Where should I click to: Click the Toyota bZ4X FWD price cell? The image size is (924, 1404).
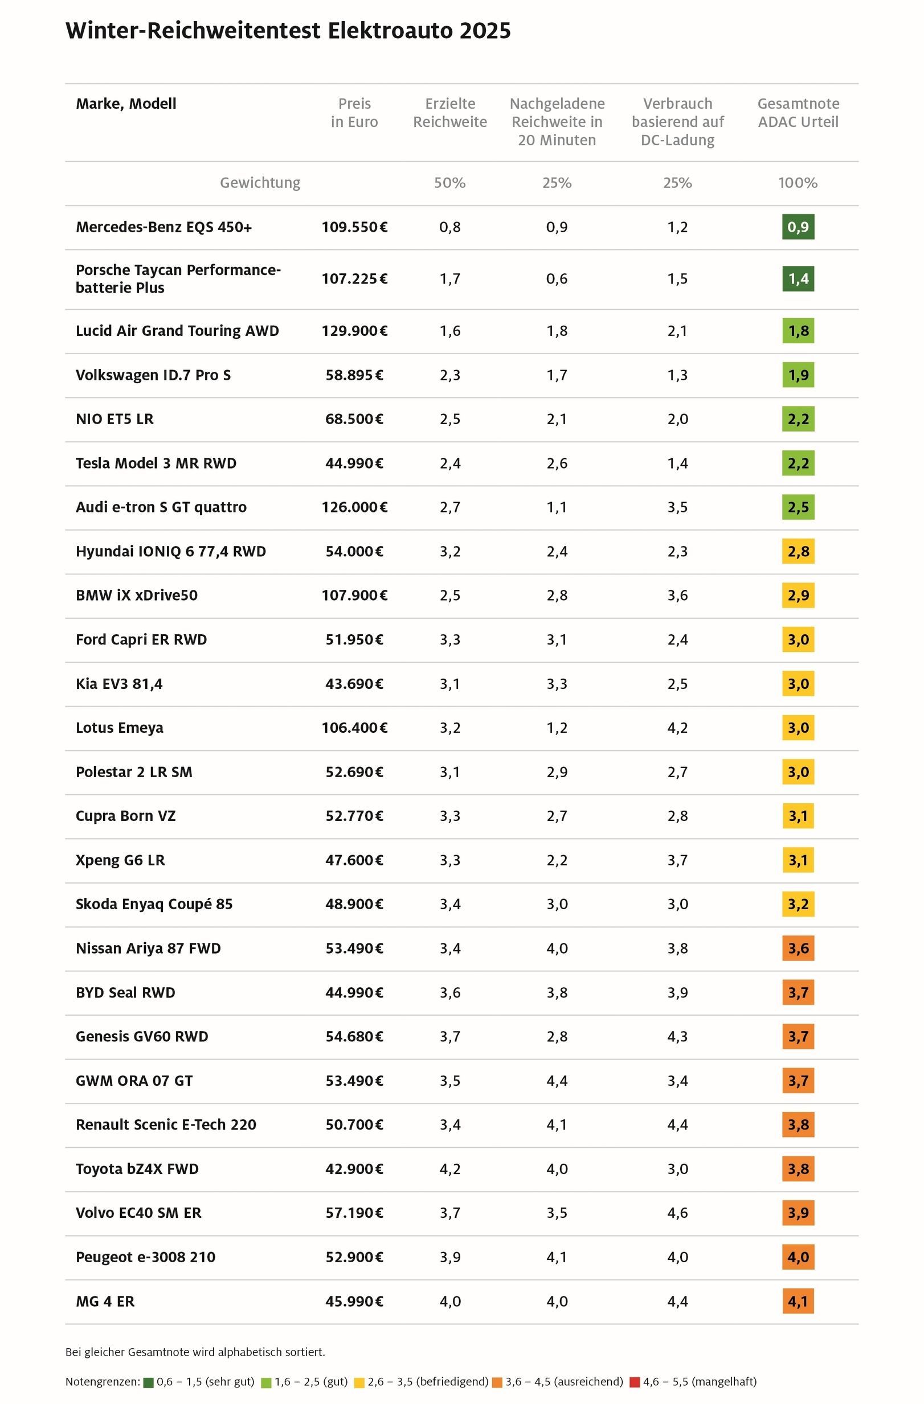pos(354,1169)
